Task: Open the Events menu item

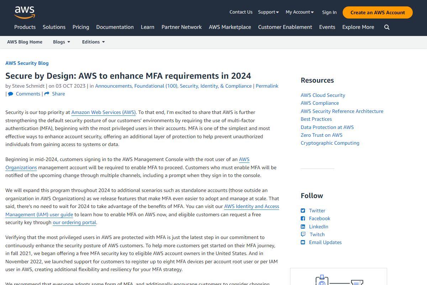Action: pyautogui.click(x=327, y=27)
